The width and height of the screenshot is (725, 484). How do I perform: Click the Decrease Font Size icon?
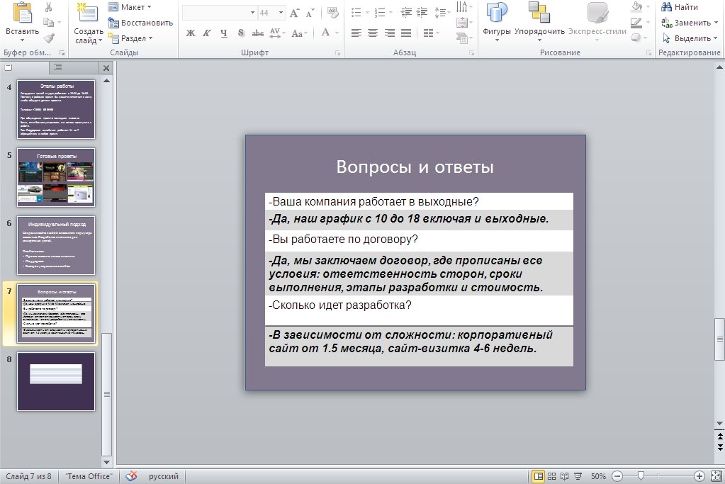(x=310, y=13)
